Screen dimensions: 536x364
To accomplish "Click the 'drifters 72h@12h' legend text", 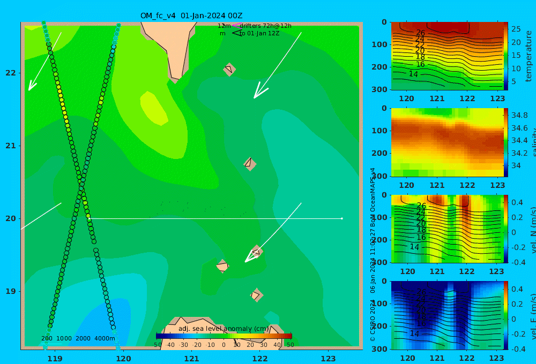I will click(x=265, y=26).
